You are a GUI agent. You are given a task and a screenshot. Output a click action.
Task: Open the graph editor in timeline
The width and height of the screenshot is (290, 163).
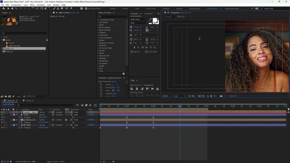96,105
